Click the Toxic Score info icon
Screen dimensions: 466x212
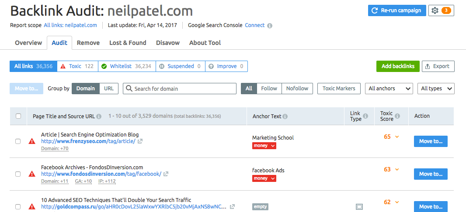click(397, 116)
